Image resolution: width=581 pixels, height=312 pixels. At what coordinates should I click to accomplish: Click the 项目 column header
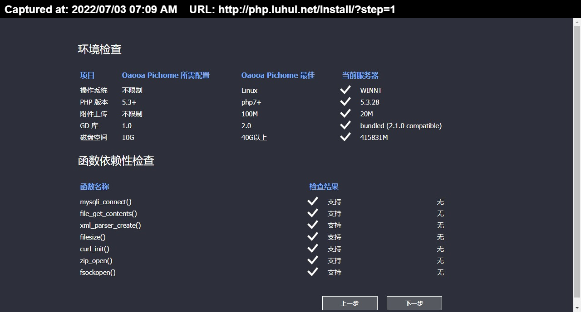point(88,75)
